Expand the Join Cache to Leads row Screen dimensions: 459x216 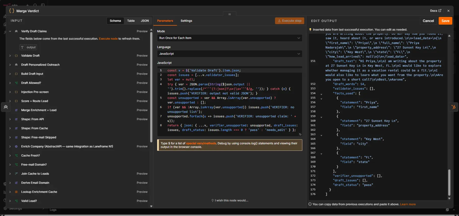pyautogui.click(x=10, y=174)
